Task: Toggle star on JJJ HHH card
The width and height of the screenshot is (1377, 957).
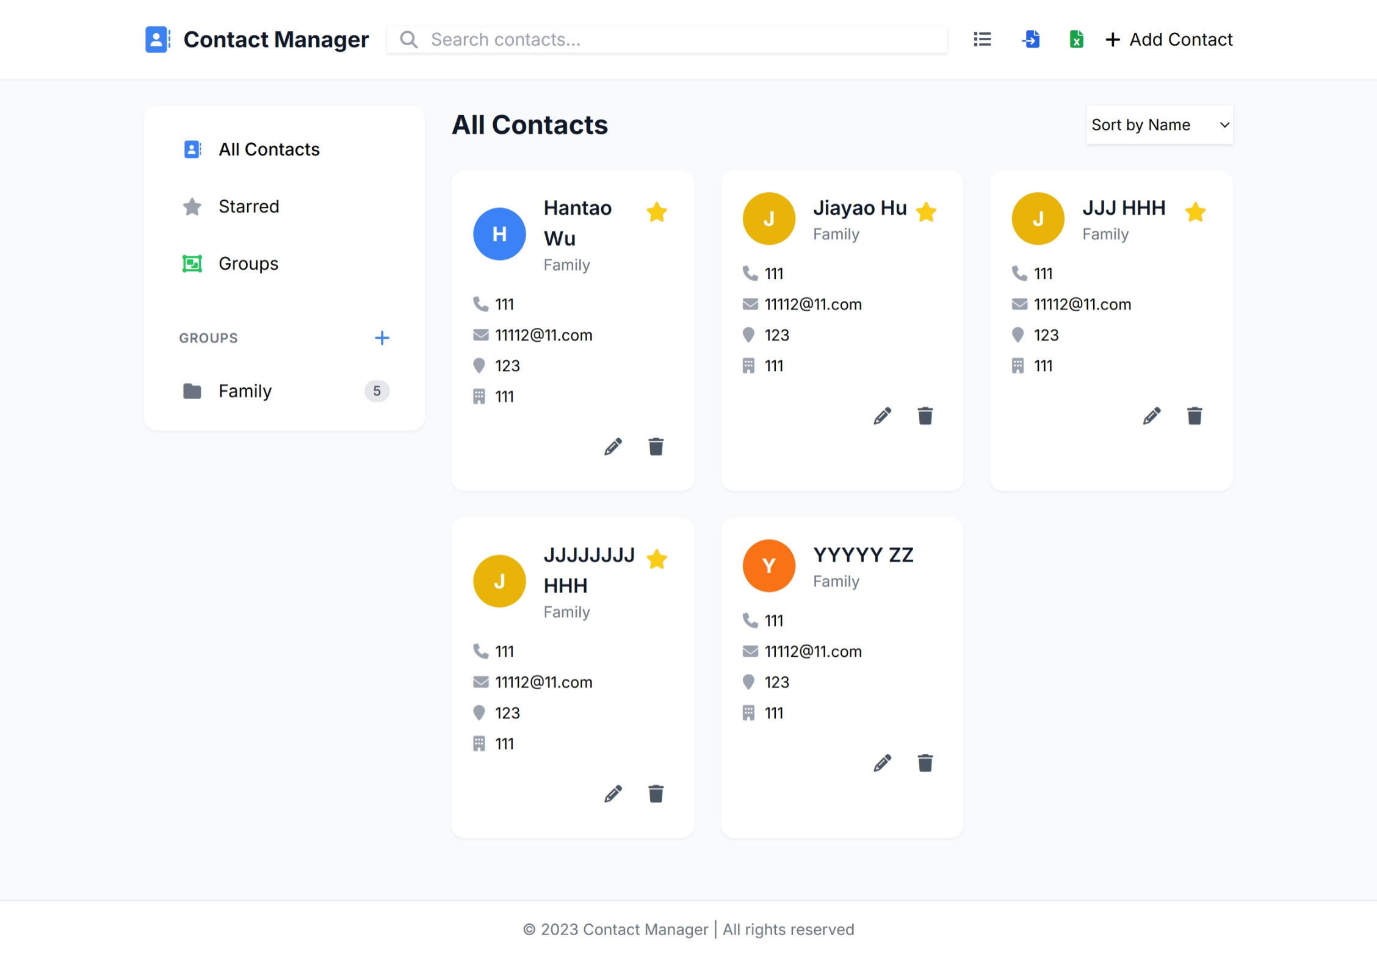Action: 1195,212
